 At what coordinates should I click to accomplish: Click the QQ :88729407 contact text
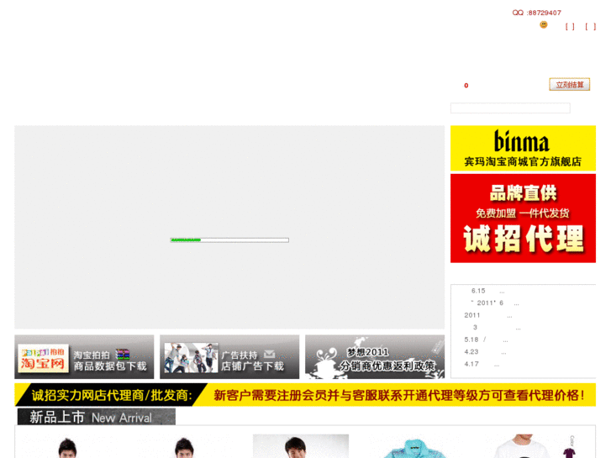coord(536,13)
